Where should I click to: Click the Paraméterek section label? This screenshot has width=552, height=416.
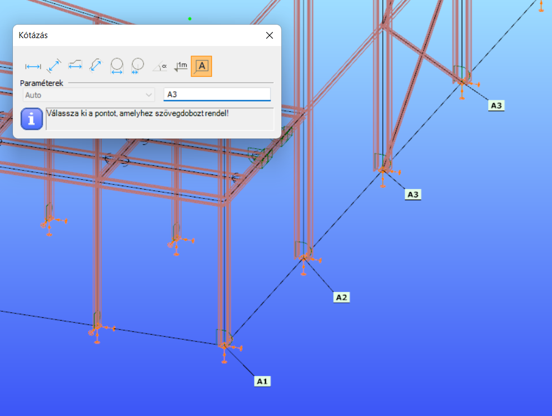(41, 83)
